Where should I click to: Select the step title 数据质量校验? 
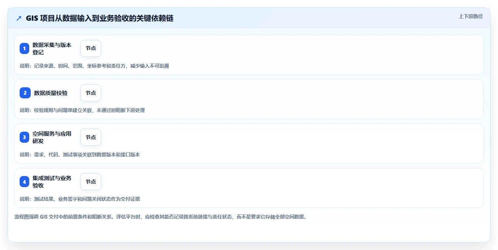click(51, 93)
